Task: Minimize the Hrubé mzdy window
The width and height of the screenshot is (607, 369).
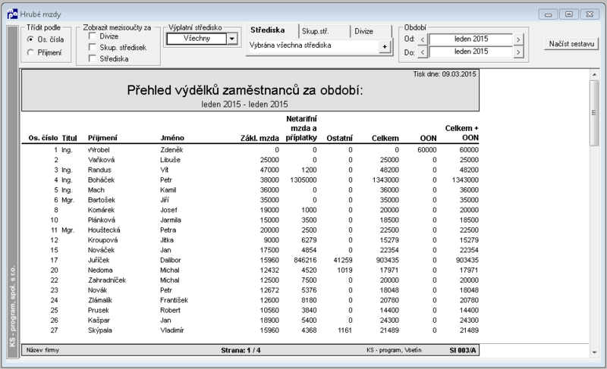Action: [548, 14]
